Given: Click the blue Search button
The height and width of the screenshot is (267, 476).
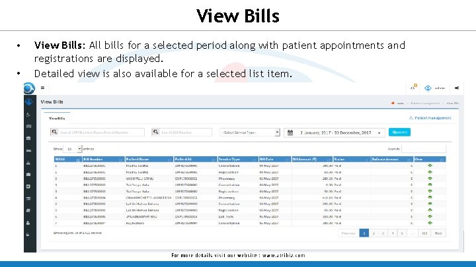Looking at the screenshot, I should tap(399, 132).
